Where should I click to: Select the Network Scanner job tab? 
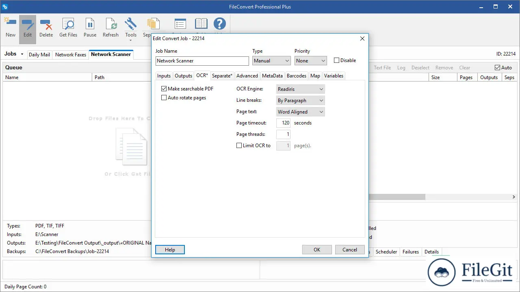pos(111,54)
